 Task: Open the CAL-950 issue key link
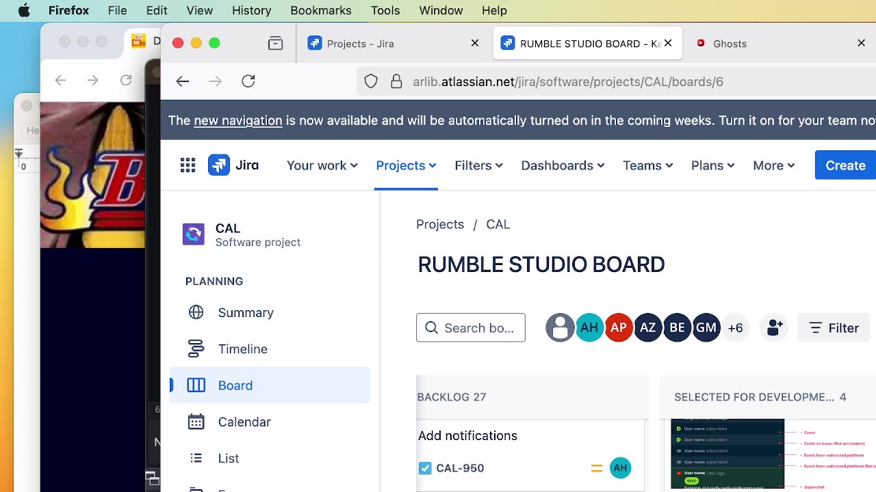pos(460,468)
